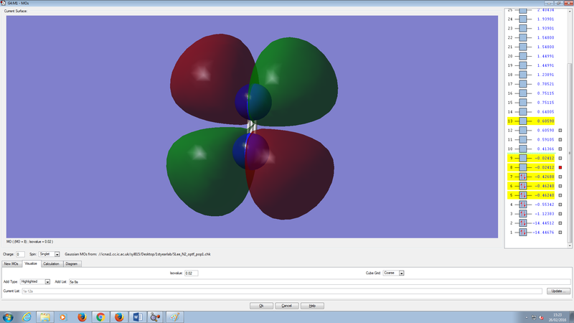This screenshot has height=323, width=574.
Task: Select orbital 20 level box
Action: 523,56
